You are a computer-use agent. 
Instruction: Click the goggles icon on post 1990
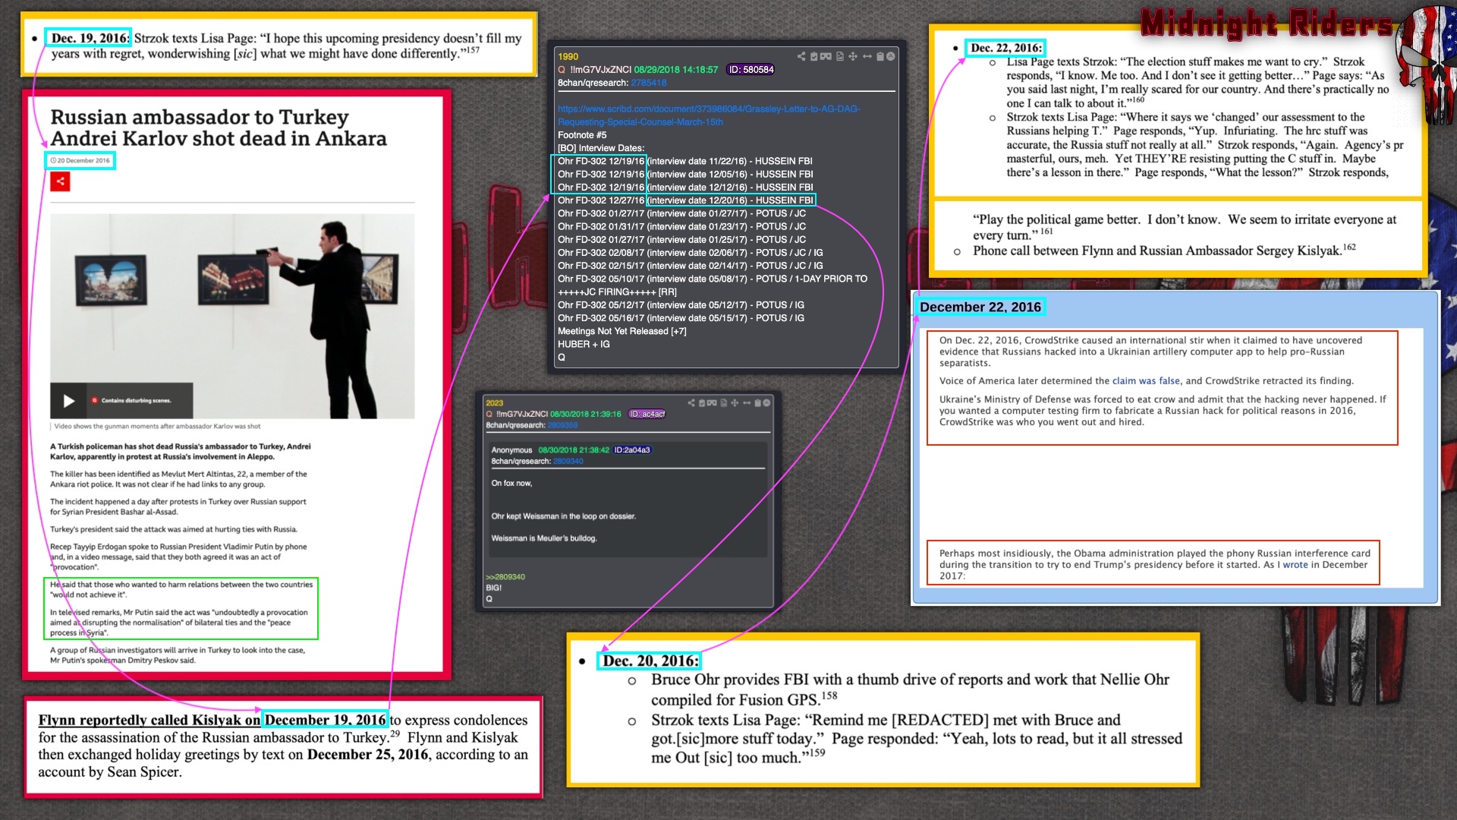(x=826, y=56)
